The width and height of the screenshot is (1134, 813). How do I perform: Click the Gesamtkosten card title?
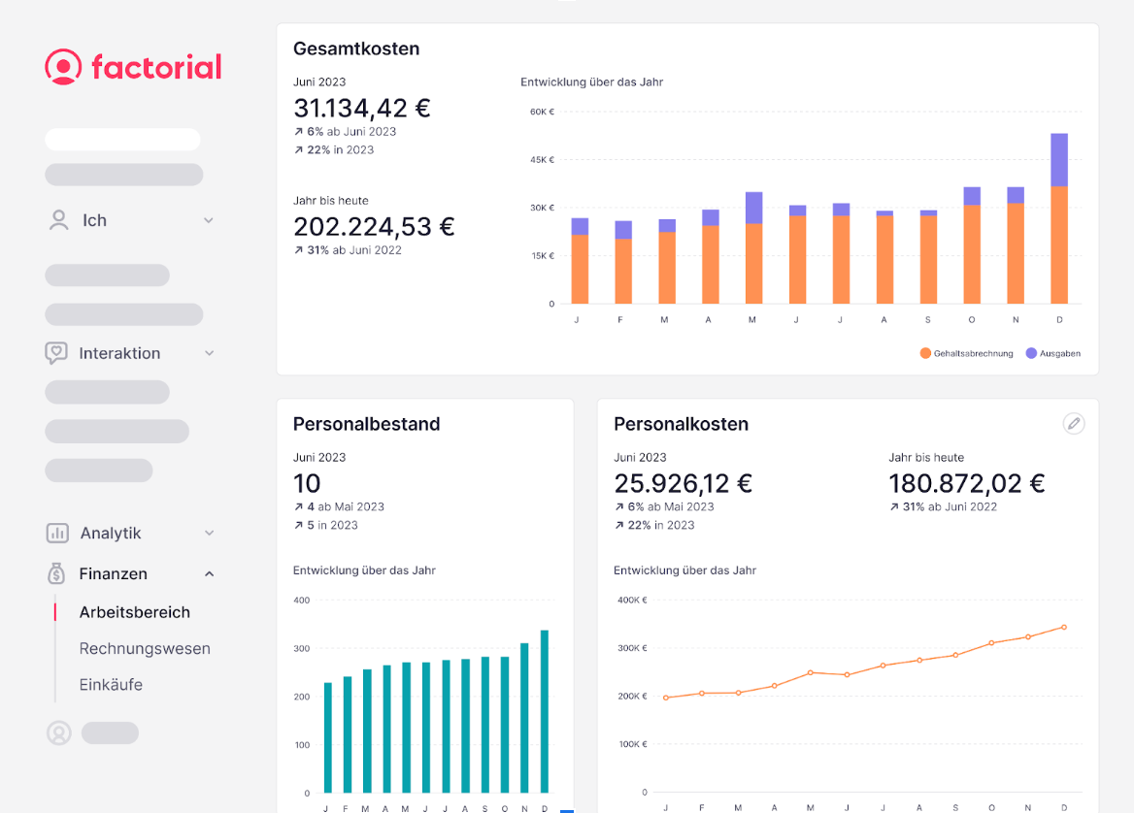click(356, 49)
